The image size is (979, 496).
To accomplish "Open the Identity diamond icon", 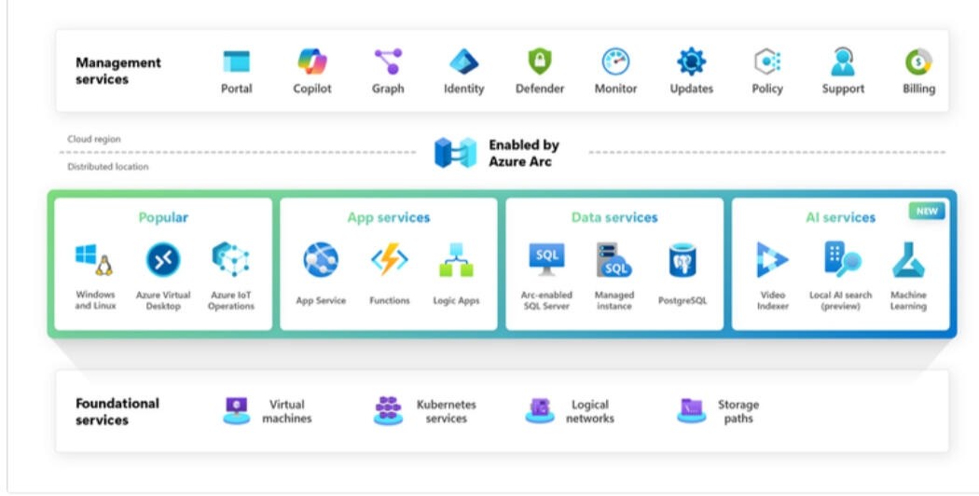I will pyautogui.click(x=463, y=62).
